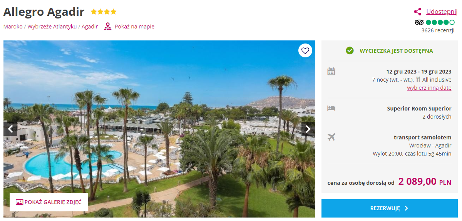
Task: Click the main hotel pool photo
Action: tap(159, 129)
